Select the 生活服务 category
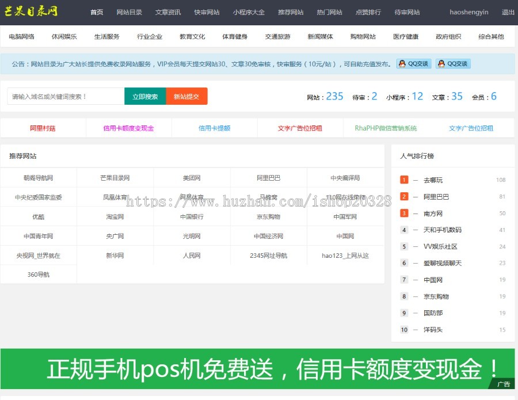This screenshot has height=400, width=518. point(106,37)
